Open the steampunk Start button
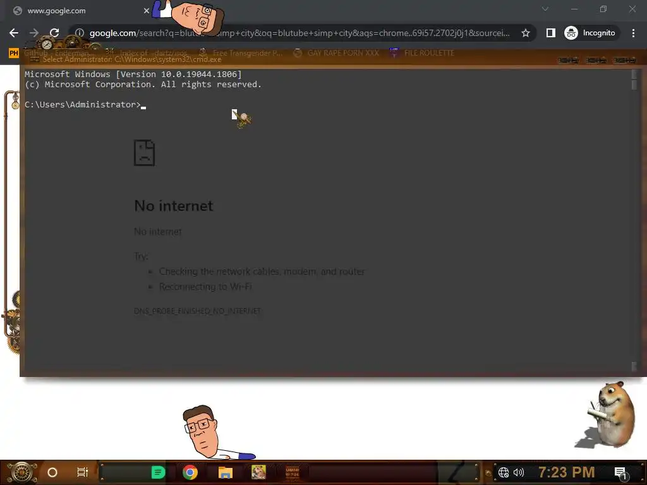The image size is (647, 485). tap(21, 472)
